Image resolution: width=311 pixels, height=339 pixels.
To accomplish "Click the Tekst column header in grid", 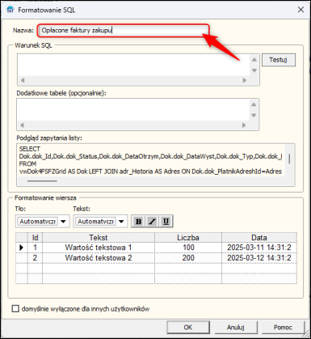I will [99, 238].
